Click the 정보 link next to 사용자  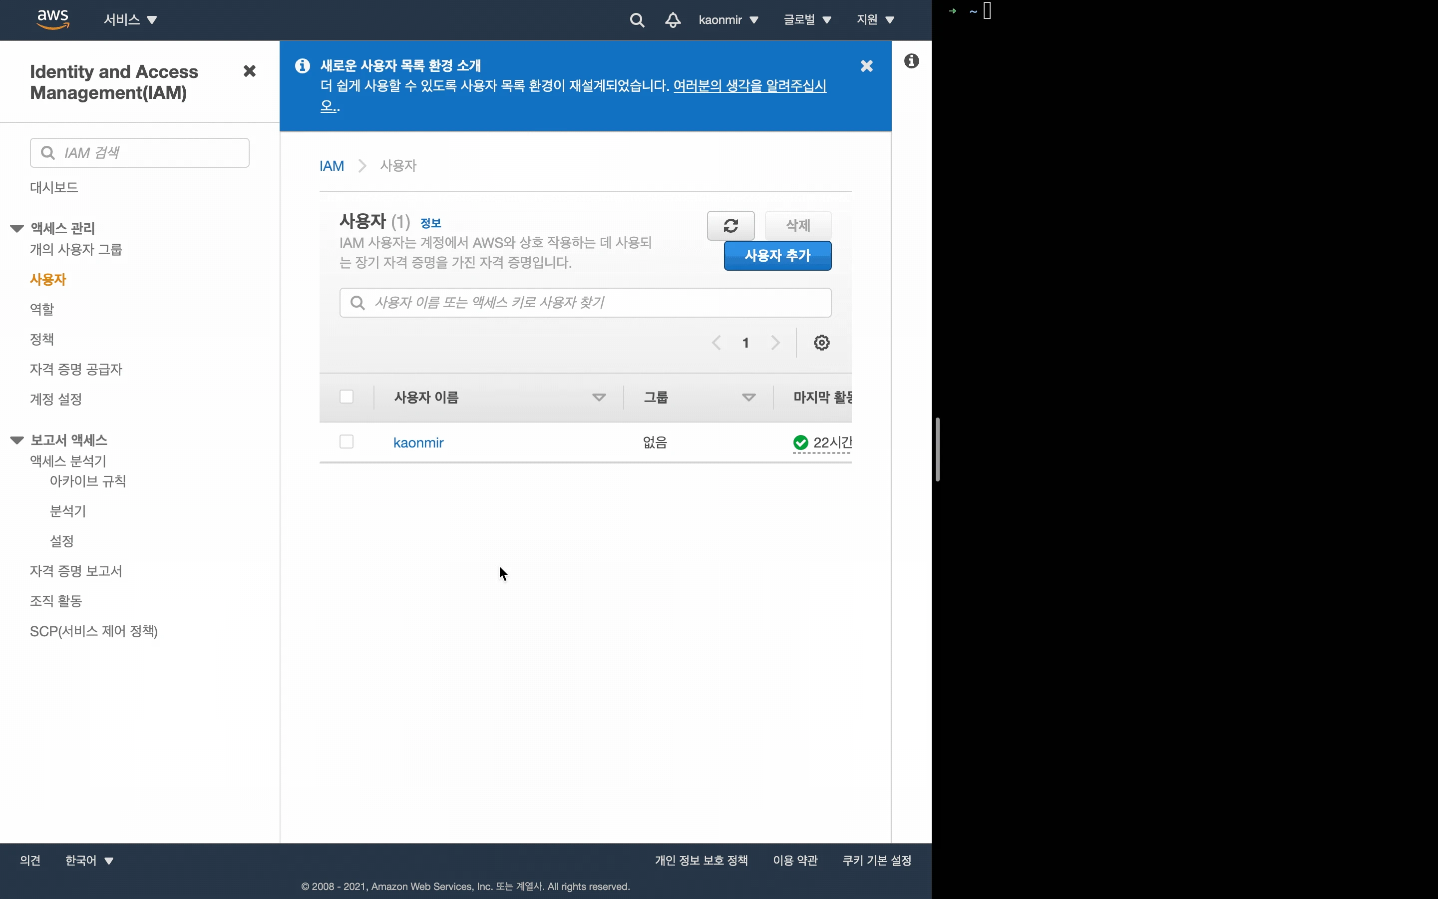coord(431,223)
